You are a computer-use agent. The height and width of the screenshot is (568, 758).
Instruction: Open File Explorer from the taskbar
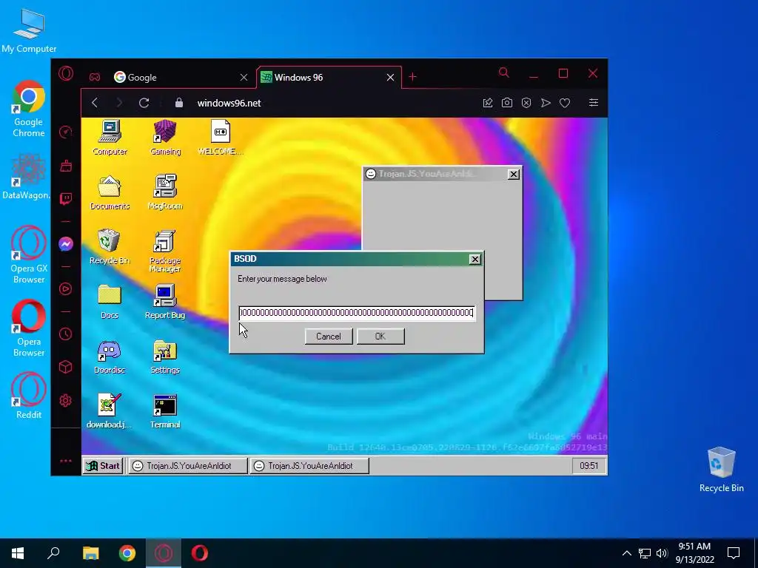91,553
